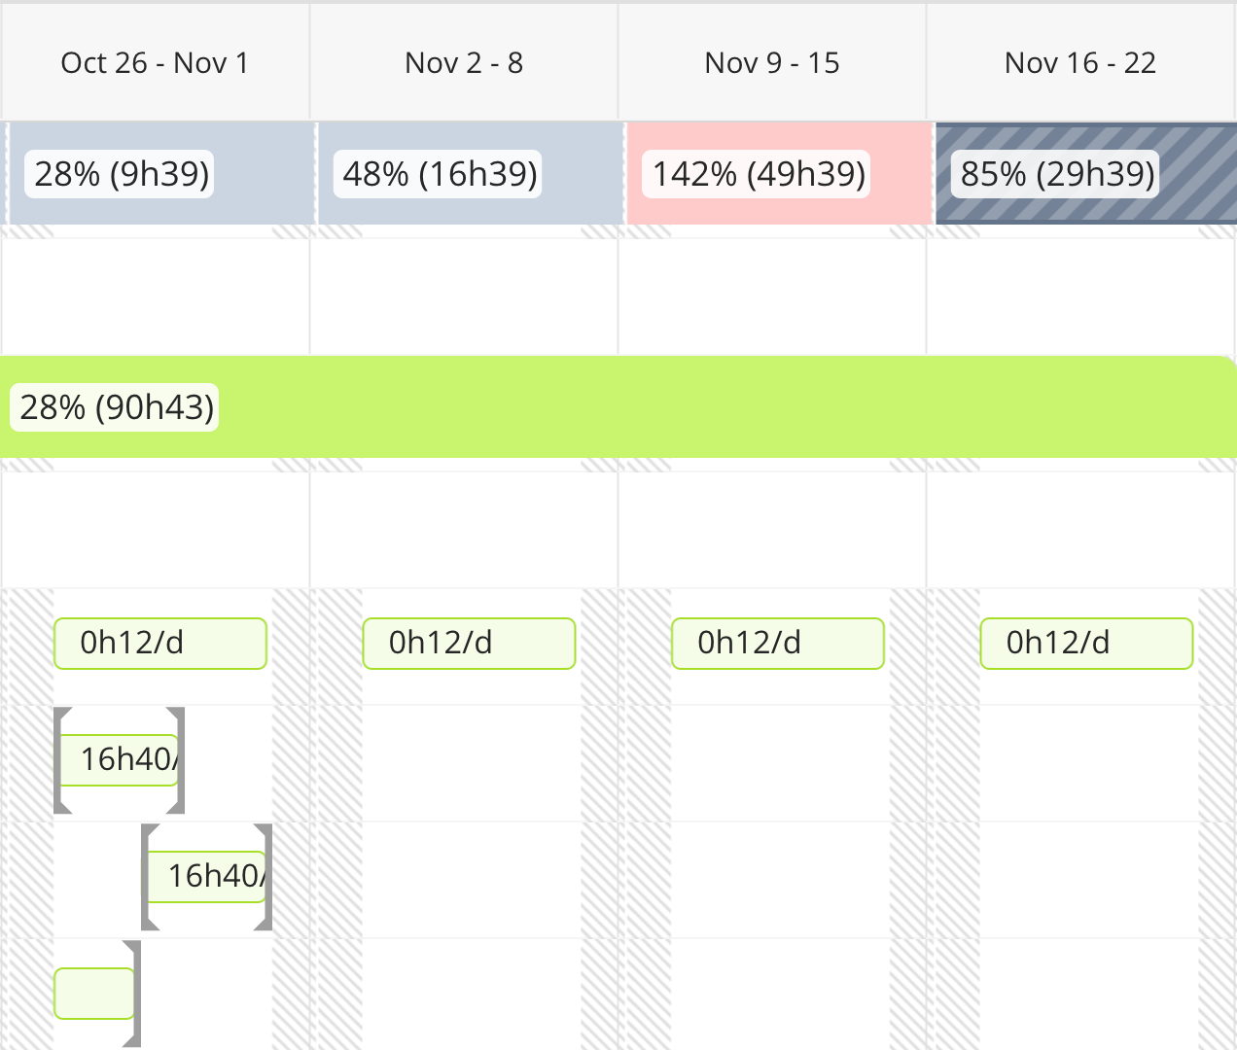Image resolution: width=1237 pixels, height=1050 pixels.
Task: Click left bracket handle of lower 16h40 pill
Action: [148, 877]
